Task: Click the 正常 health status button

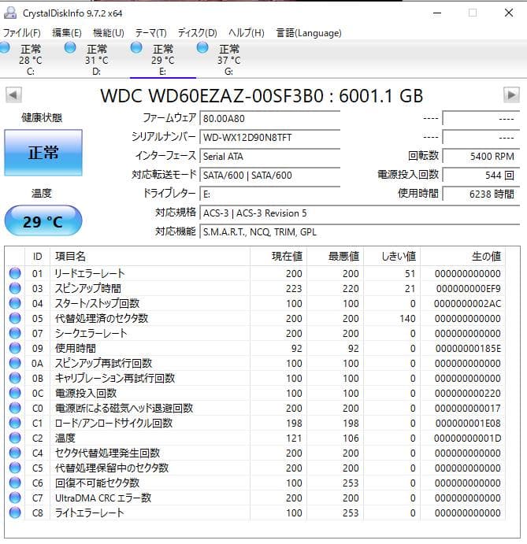Action: coord(43,153)
